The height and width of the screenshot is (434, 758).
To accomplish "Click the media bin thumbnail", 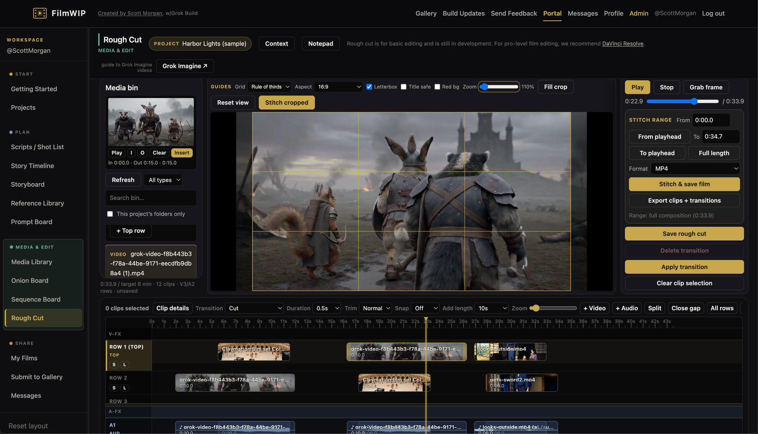I will 151,122.
